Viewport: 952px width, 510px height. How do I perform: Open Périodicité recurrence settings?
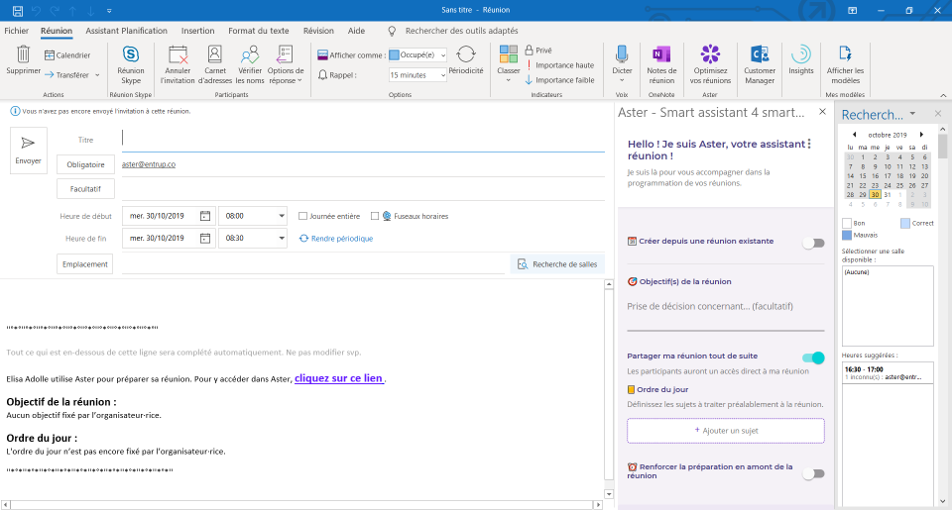coord(466,60)
